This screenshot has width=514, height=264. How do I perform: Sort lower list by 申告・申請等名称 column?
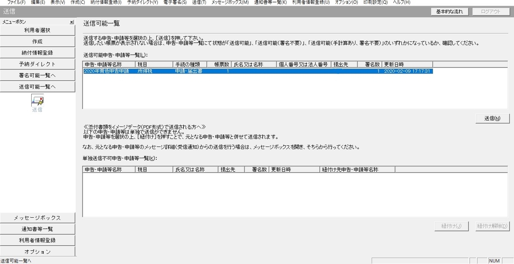[109, 170]
